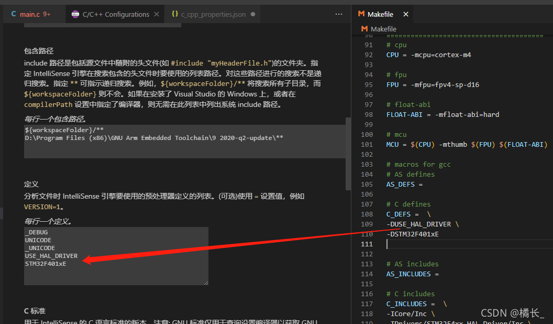Click the 包含路径 section heading
This screenshot has height=324, width=553.
(39, 51)
